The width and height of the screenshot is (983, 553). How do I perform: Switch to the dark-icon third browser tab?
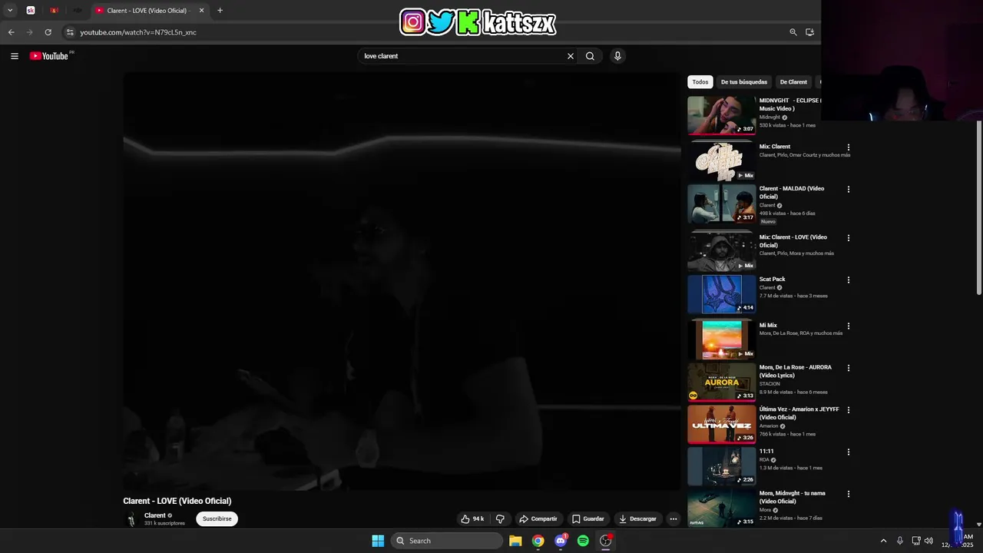(77, 11)
